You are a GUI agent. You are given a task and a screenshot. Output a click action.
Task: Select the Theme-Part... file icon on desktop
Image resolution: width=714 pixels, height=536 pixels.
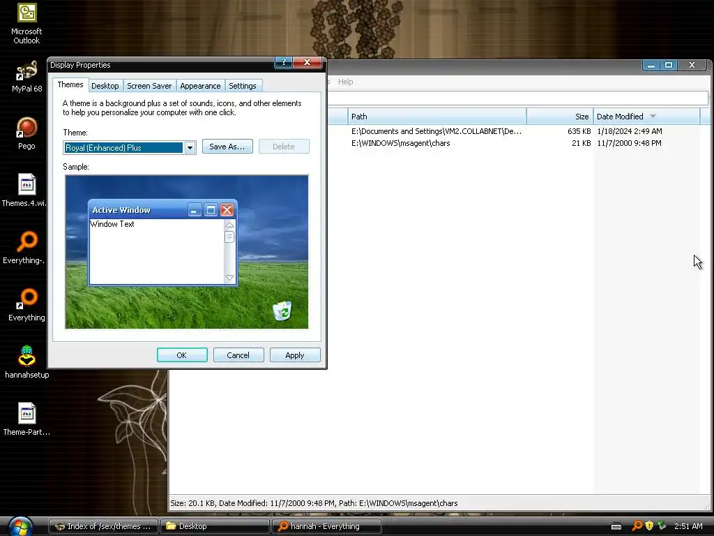[26, 419]
